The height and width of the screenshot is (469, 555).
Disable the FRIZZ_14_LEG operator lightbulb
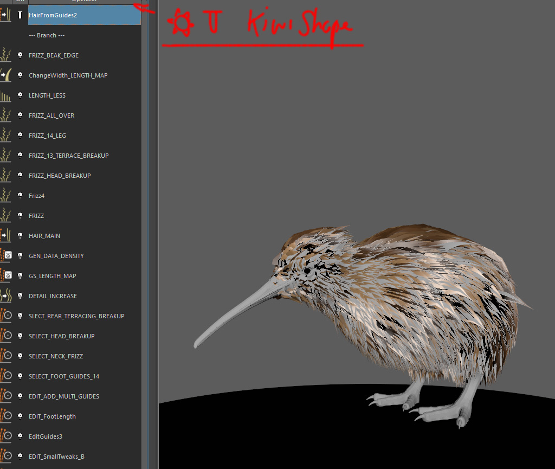[20, 136]
